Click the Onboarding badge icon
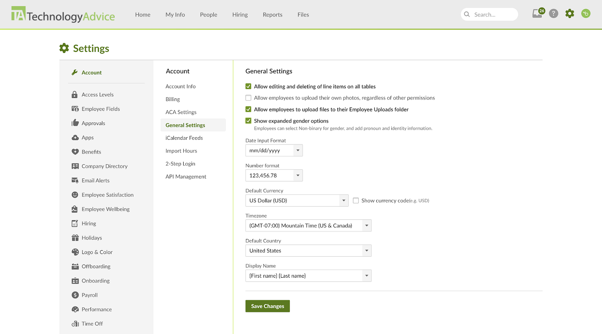The image size is (602, 334). (75, 281)
